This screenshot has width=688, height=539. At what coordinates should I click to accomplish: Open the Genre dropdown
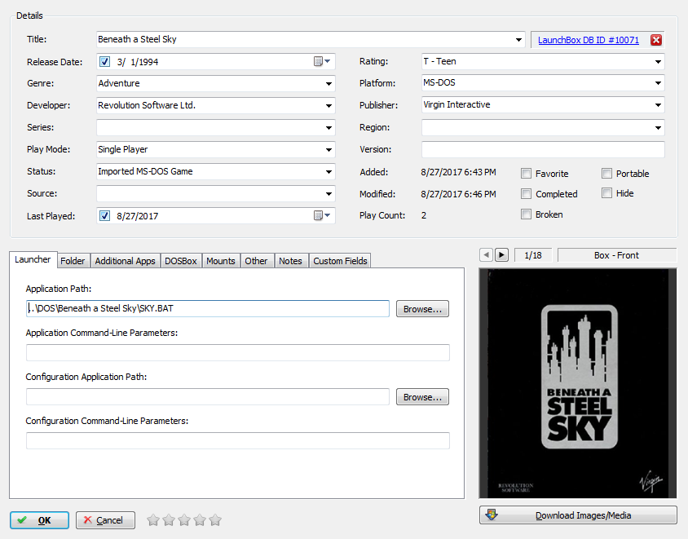[329, 83]
